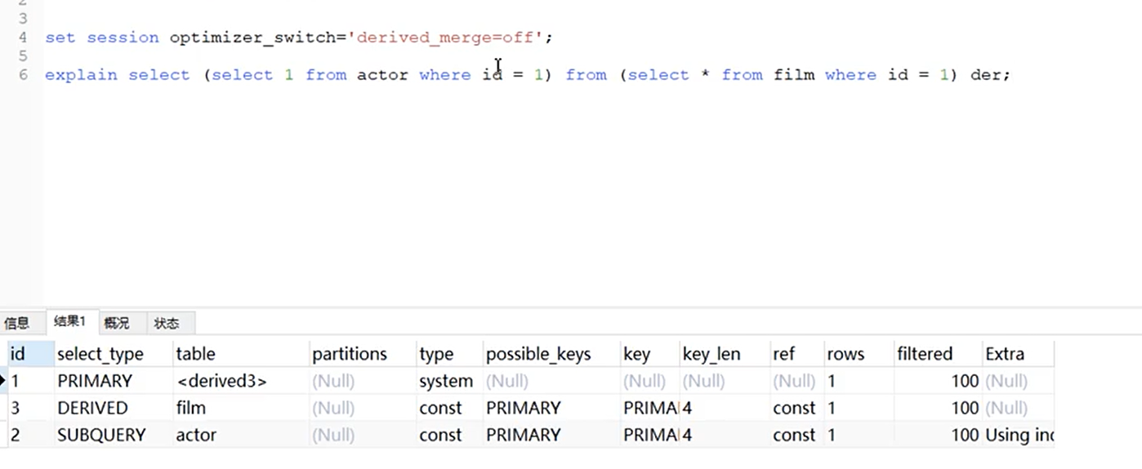1142x469 pixels.
Task: Select the <derived3> table cell
Action: point(221,381)
